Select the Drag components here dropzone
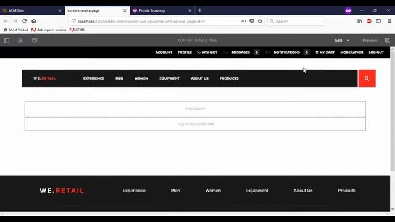The height and width of the screenshot is (222, 395). click(195, 124)
